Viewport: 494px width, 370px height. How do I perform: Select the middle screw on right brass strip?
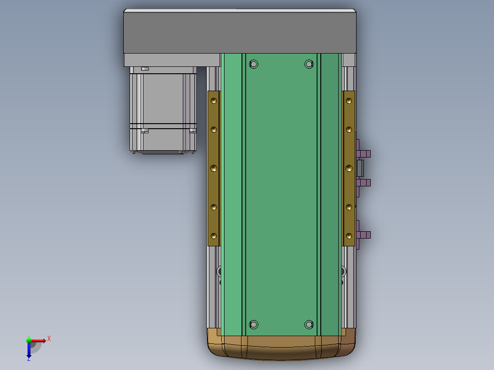coord(349,169)
